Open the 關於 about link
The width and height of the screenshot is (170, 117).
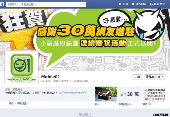coord(11,103)
